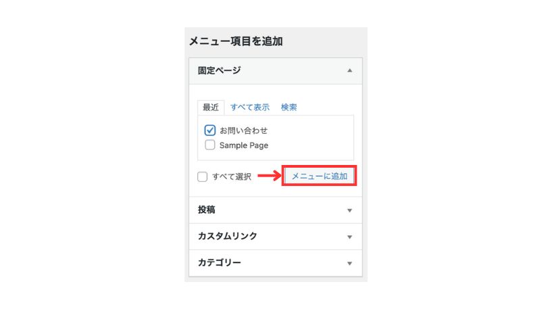The width and height of the screenshot is (552, 309).
Task: Click the 固定ページ section header title
Action: 219,70
